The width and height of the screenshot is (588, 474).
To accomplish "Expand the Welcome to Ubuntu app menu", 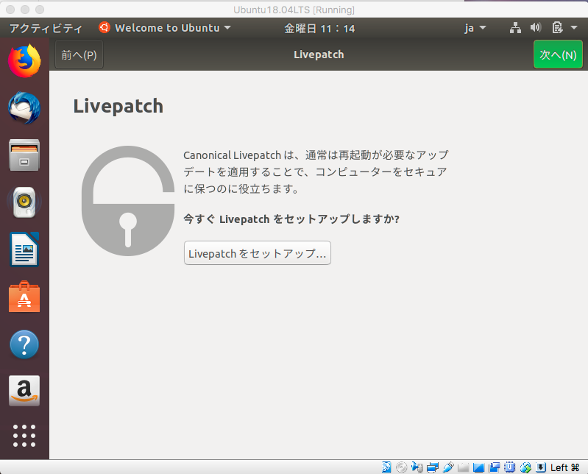I will click(165, 28).
